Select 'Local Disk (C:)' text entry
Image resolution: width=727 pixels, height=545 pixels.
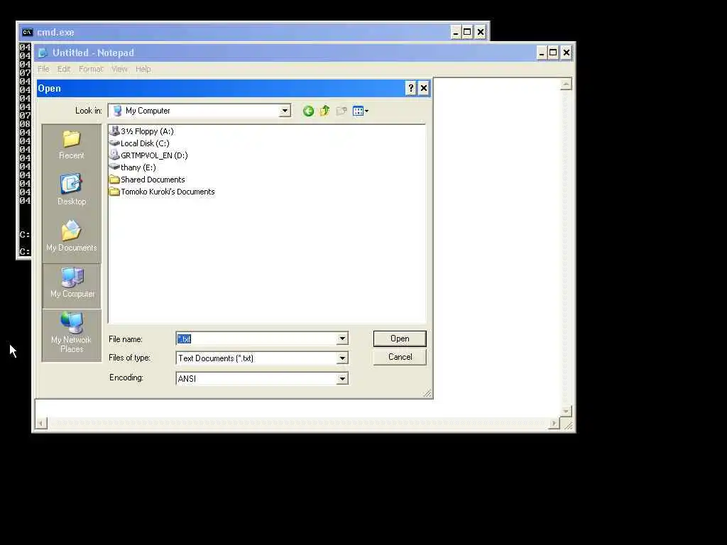[145, 143]
